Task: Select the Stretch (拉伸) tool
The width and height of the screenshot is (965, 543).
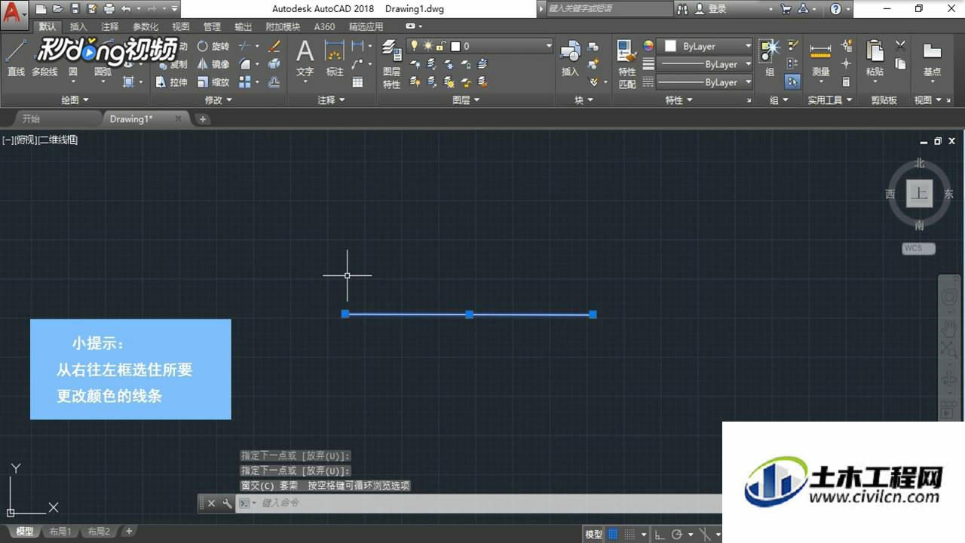Action: coord(171,82)
